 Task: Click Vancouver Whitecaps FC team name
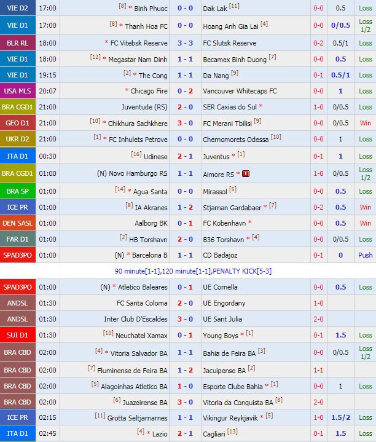(240, 91)
